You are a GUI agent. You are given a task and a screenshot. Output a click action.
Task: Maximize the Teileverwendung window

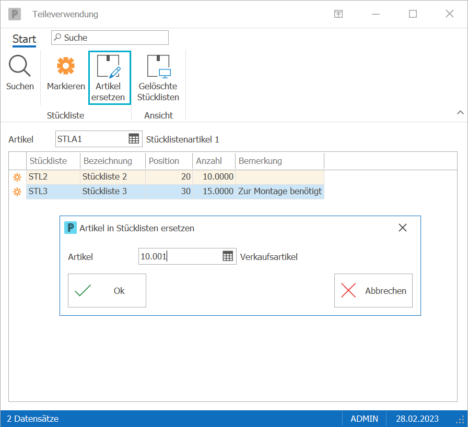(x=413, y=14)
